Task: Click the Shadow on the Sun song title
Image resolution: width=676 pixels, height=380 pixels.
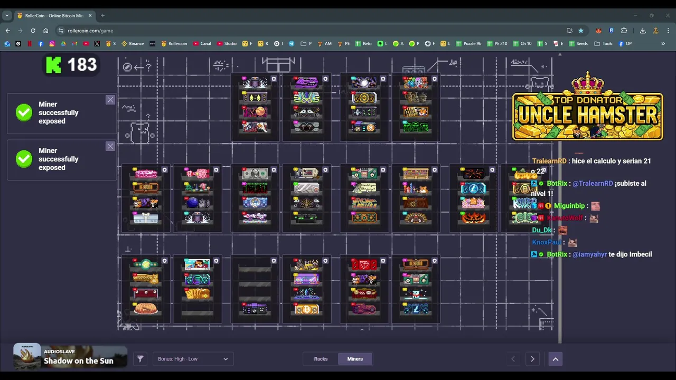Action: click(x=79, y=361)
